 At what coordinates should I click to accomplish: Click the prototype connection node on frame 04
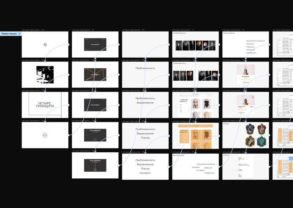click(x=68, y=75)
